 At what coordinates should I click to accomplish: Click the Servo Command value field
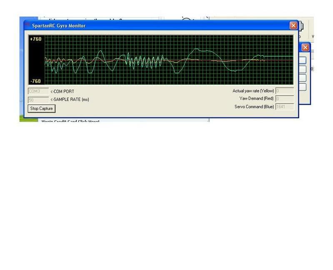pos(285,107)
